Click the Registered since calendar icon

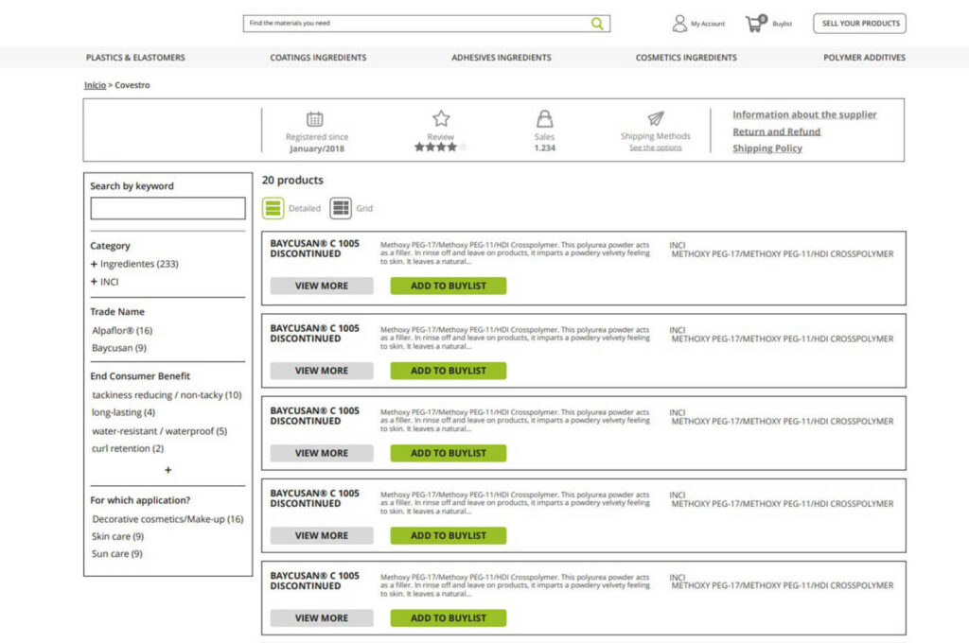(x=314, y=118)
